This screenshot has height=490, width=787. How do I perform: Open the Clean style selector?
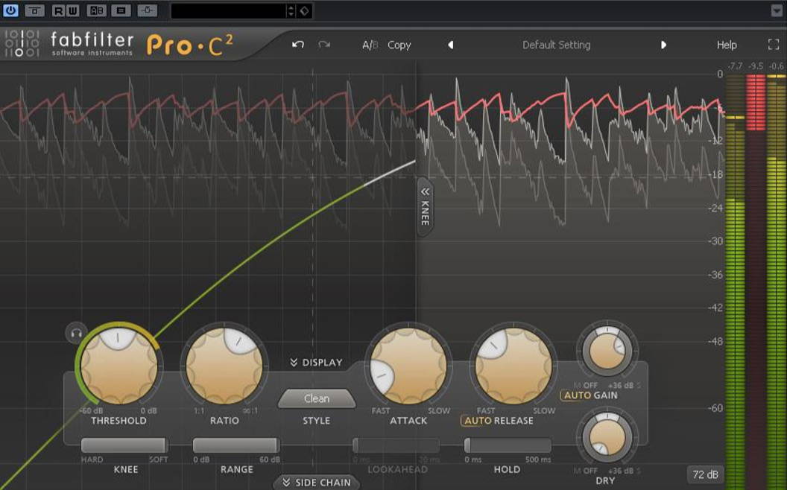click(x=317, y=398)
